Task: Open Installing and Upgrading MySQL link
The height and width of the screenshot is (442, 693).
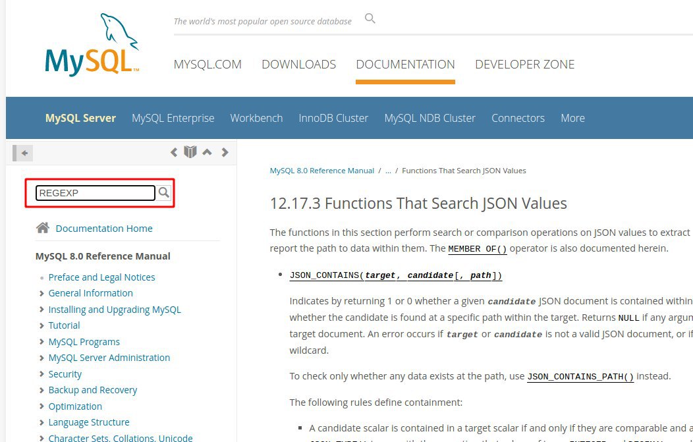Action: tap(115, 310)
